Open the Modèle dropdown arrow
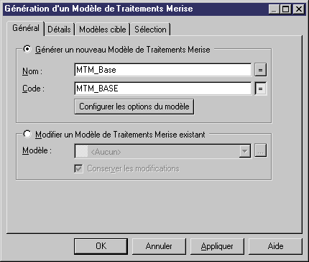 pos(245,151)
